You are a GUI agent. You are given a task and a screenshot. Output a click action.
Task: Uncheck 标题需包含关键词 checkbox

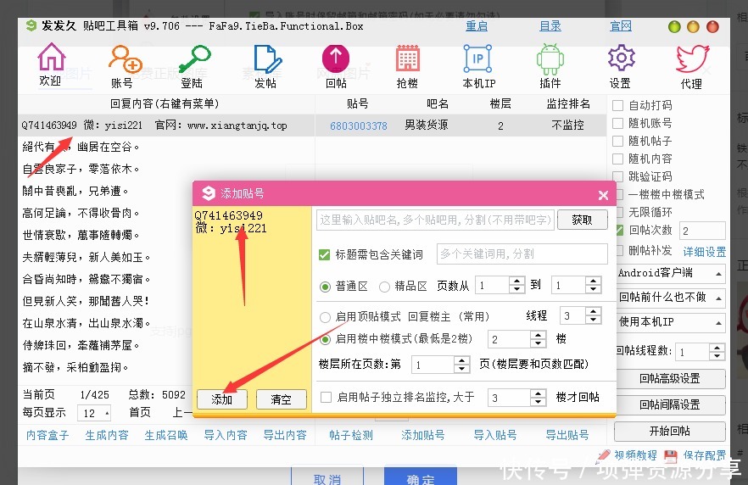click(324, 254)
